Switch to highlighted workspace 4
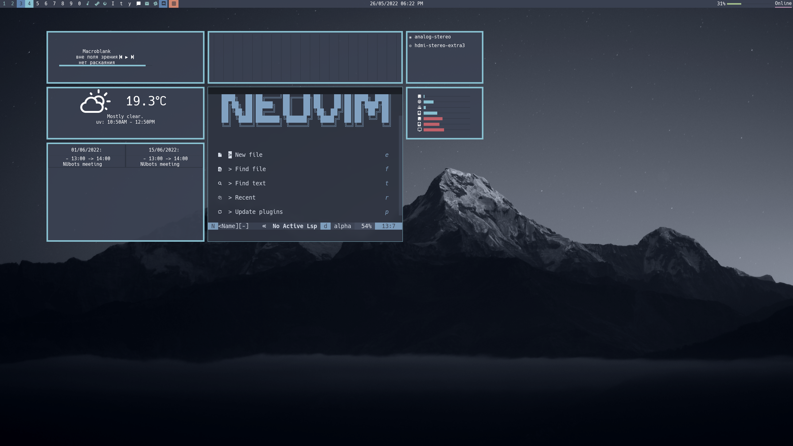 (29, 4)
